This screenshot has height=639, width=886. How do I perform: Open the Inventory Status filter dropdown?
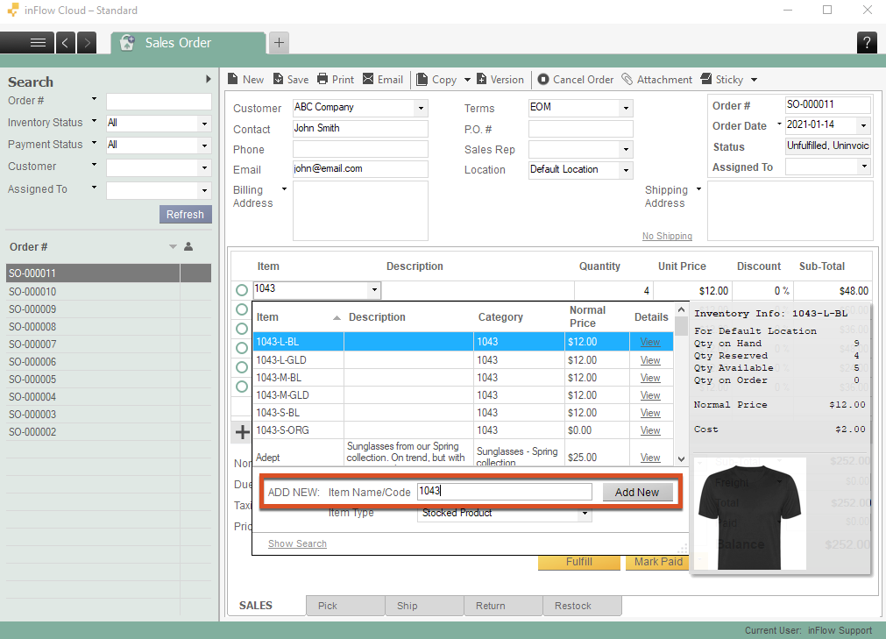coord(203,124)
